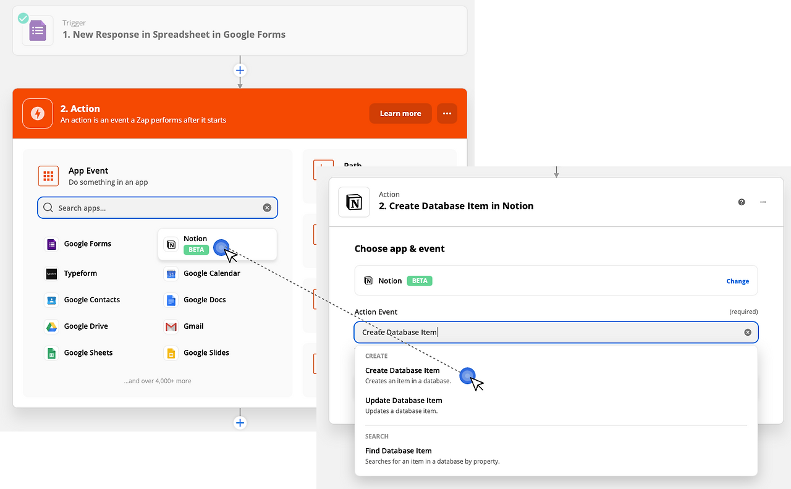Open the New Response in Spreadsheet trigger step

(x=240, y=30)
